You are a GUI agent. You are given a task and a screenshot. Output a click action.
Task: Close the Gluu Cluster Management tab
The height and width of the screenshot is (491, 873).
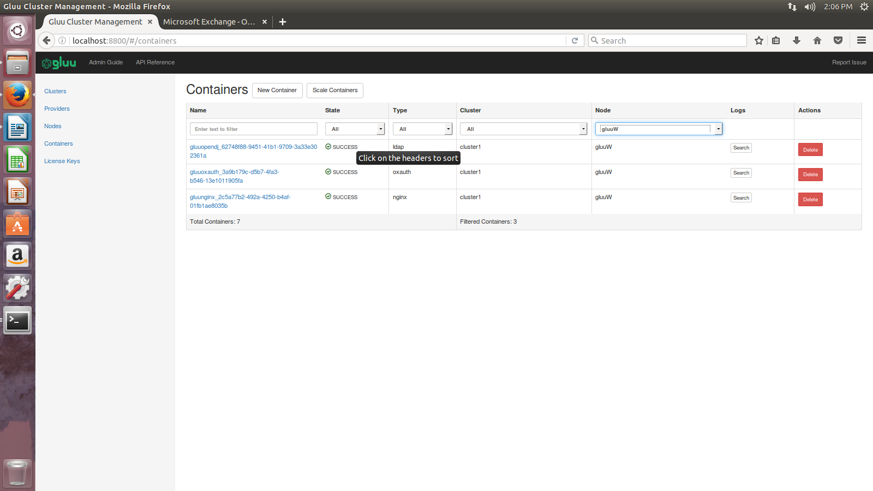[x=150, y=22]
